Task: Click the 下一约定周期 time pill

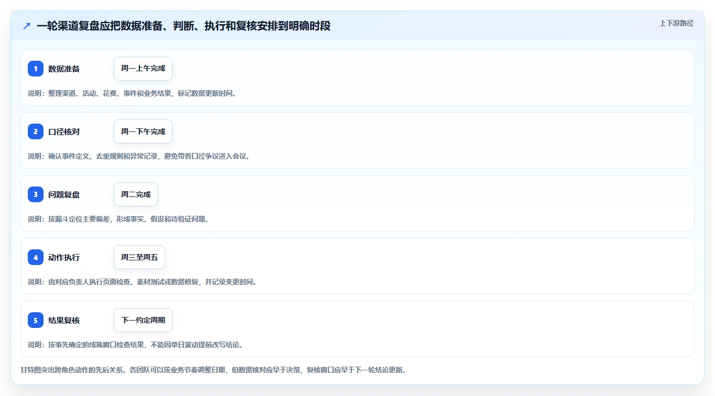Action: (143, 320)
